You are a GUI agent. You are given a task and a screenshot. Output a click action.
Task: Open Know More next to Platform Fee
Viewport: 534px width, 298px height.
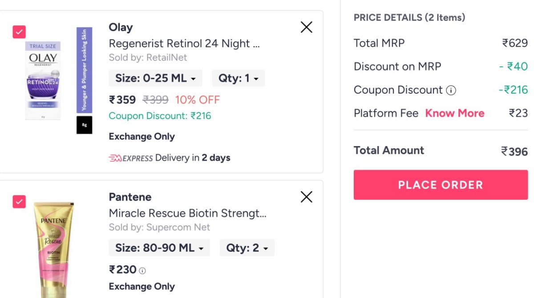pos(454,113)
